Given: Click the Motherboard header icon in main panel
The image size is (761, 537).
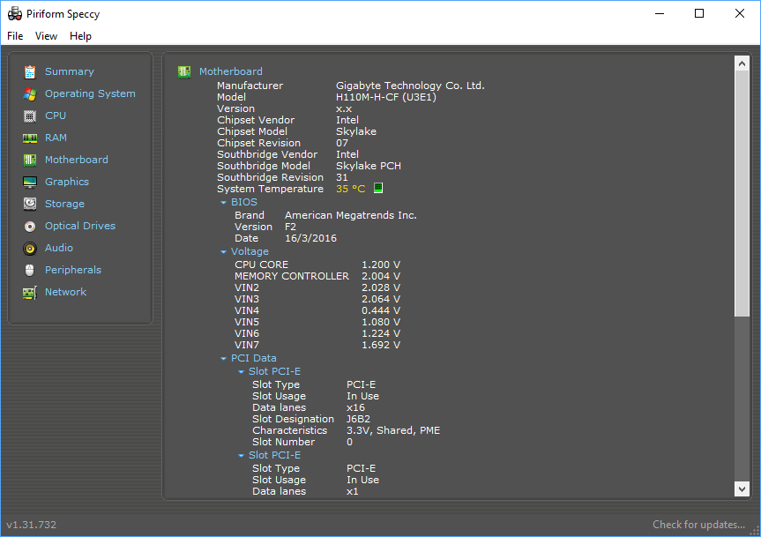Looking at the screenshot, I should click(184, 71).
